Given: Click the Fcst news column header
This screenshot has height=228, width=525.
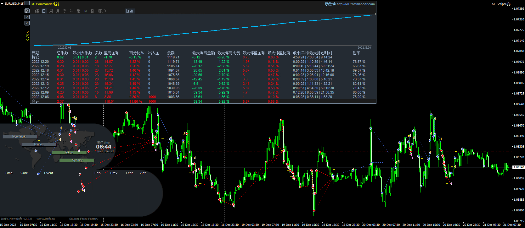Looking at the screenshot, I should tap(129, 173).
